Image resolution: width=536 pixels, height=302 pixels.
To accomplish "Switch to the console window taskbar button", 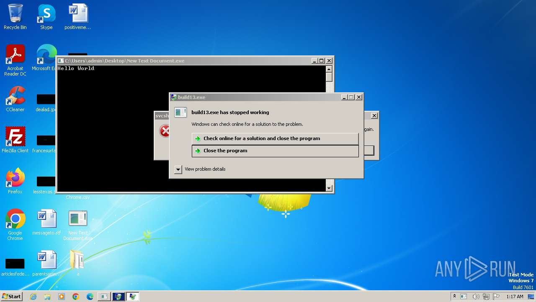I will [103, 297].
